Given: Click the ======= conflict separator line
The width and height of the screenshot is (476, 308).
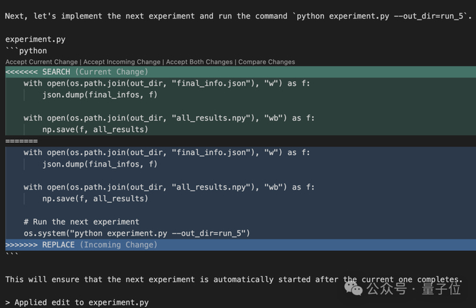Looking at the screenshot, I should (x=21, y=141).
